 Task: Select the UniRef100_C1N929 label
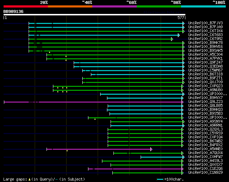(x=205, y=173)
